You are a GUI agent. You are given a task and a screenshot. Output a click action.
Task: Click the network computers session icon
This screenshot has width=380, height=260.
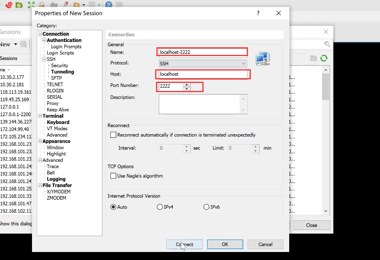tap(263, 58)
